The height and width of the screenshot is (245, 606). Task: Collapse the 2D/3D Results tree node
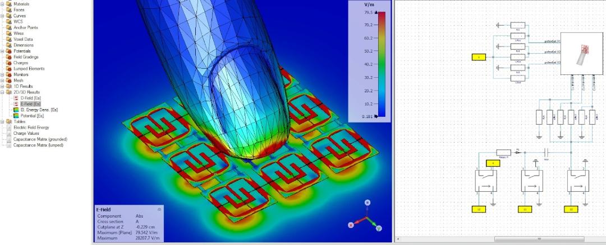[x=2, y=92]
